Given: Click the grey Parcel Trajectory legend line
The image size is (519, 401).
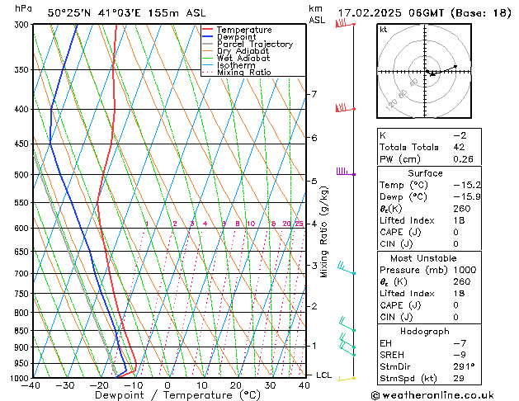Looking at the screenshot, I should click(x=207, y=44).
